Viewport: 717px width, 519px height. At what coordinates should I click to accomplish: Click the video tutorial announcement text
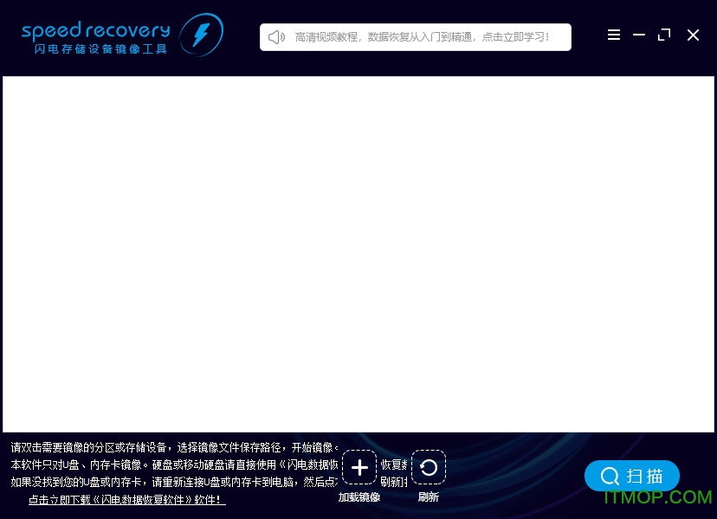pos(424,36)
